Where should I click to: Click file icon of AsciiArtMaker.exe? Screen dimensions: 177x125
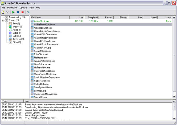(x=32, y=51)
